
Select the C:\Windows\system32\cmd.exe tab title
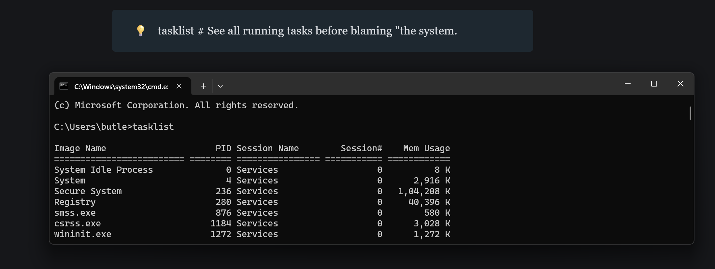click(121, 87)
